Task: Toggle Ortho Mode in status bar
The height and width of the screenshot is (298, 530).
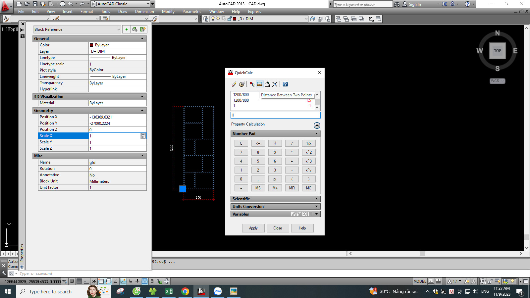Action: (86, 281)
